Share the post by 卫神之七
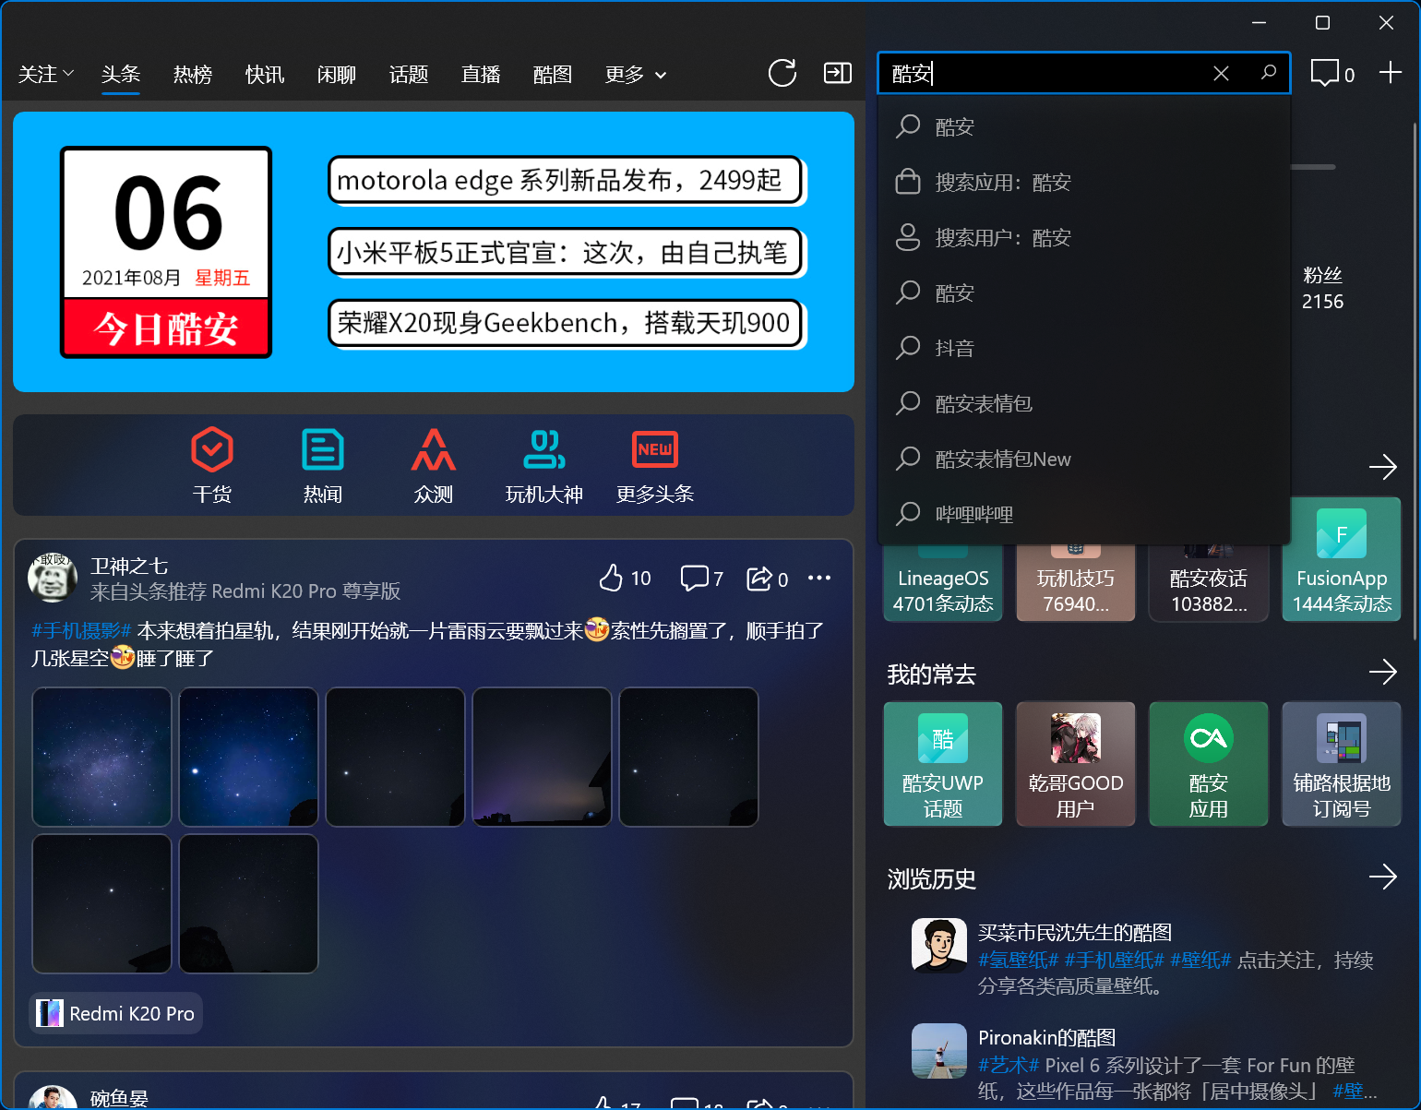Screen dimensions: 1421x1110 point(768,579)
